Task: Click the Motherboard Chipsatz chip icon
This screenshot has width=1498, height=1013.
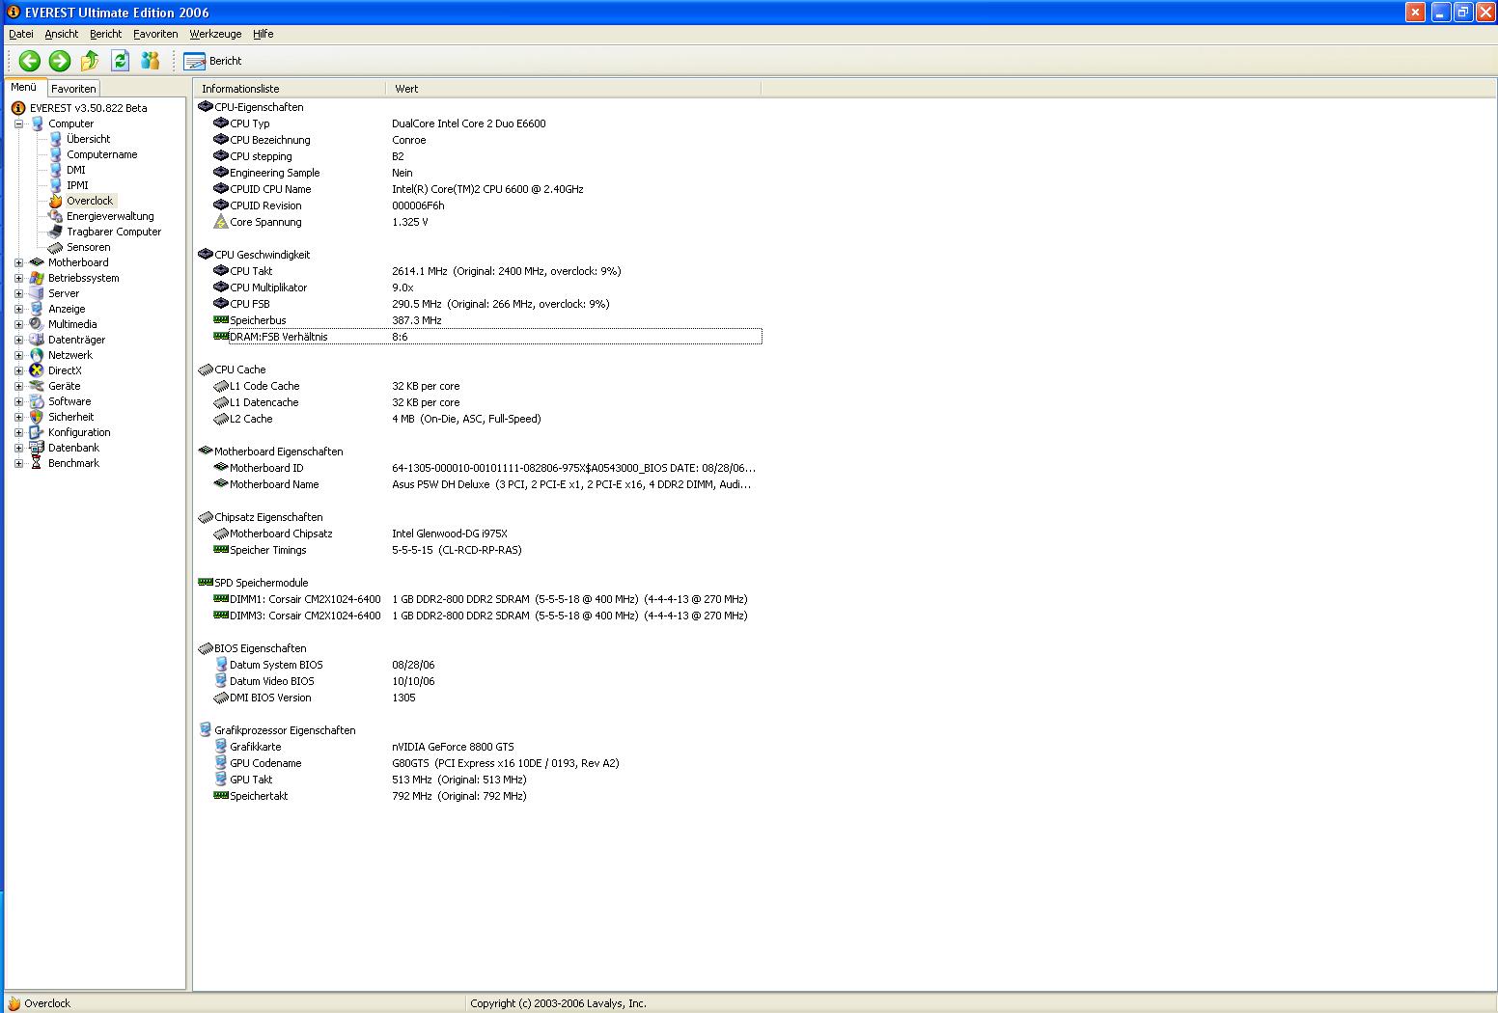Action: (x=221, y=534)
